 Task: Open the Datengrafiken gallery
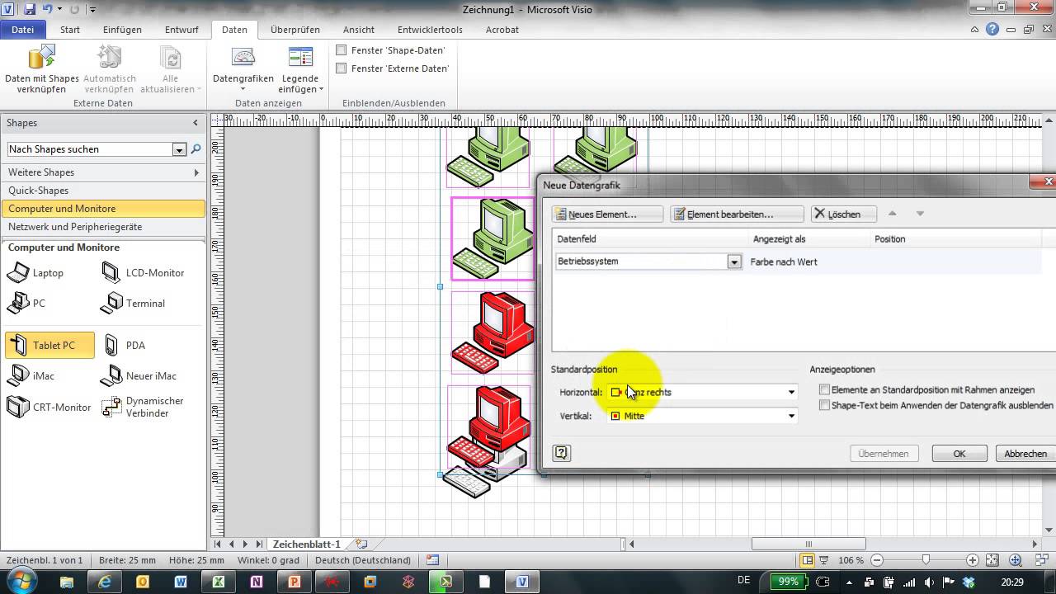[243, 69]
